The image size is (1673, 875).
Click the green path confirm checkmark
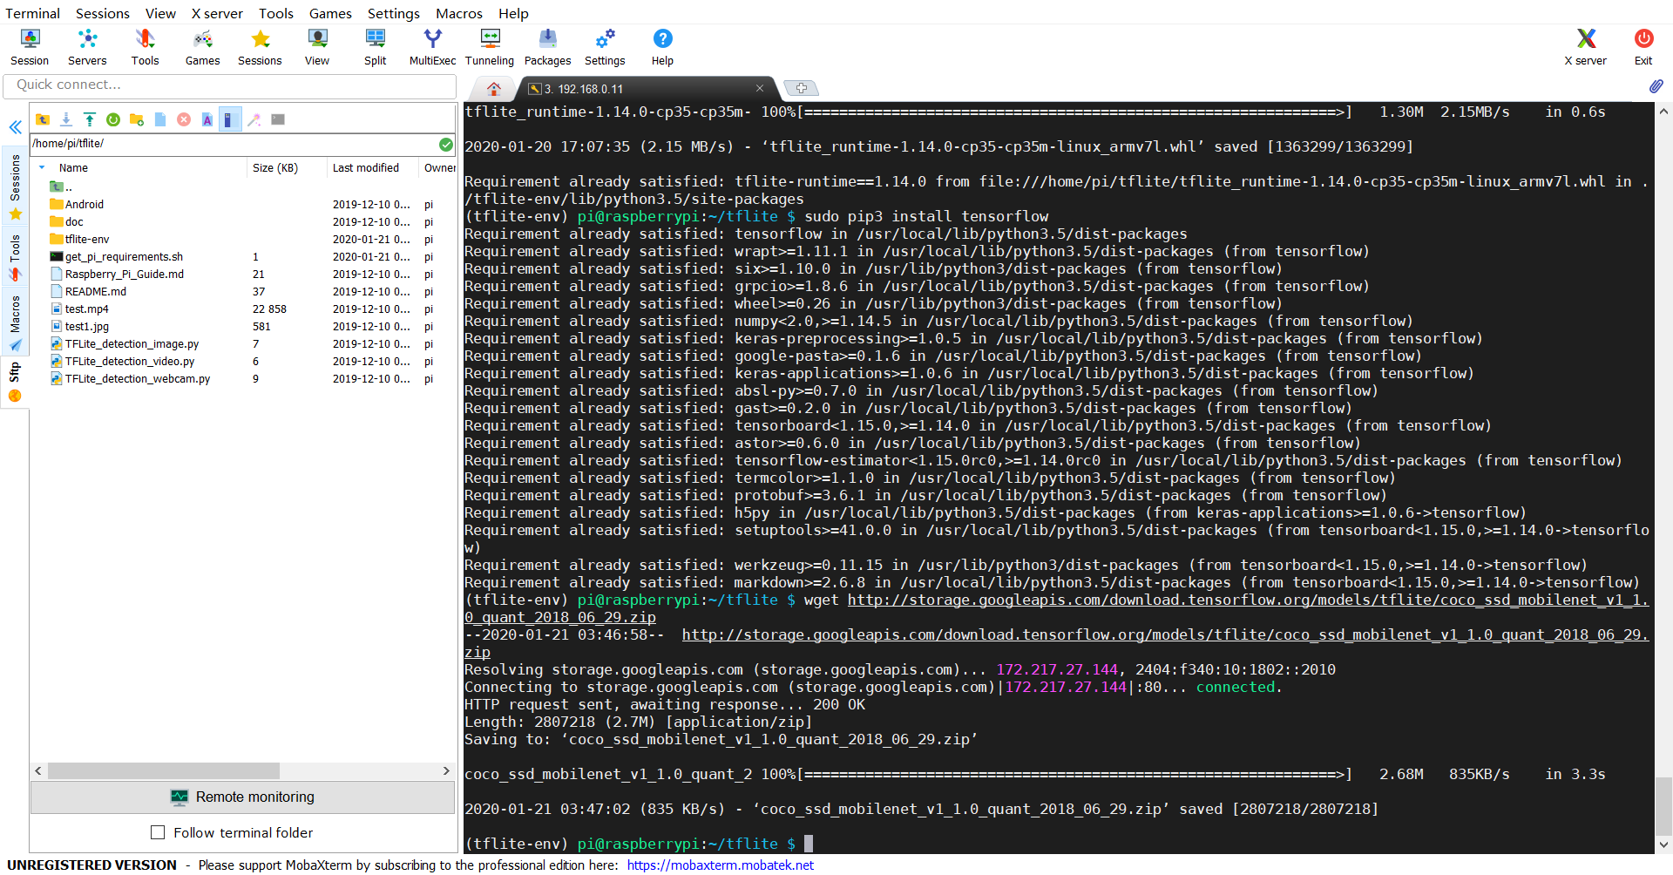445,144
